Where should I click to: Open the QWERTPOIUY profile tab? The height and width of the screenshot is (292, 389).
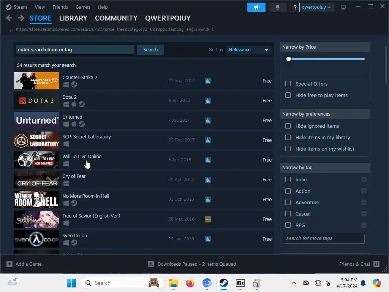tap(168, 18)
